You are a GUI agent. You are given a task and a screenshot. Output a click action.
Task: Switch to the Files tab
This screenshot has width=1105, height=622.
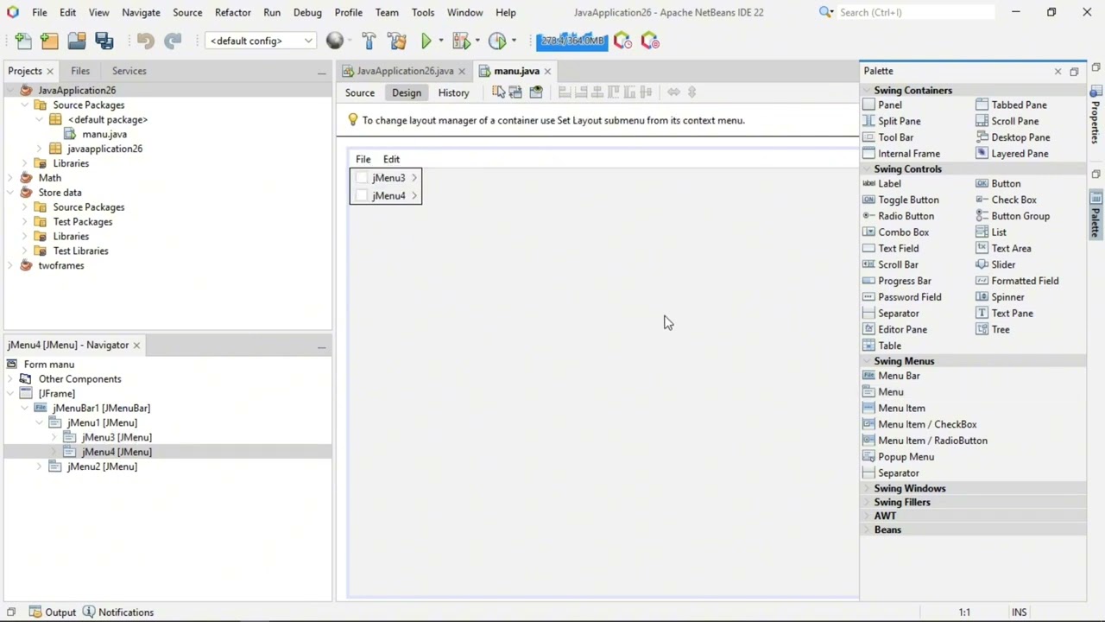tap(80, 71)
